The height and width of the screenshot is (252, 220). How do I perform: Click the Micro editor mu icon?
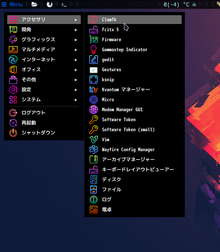coord(94,100)
